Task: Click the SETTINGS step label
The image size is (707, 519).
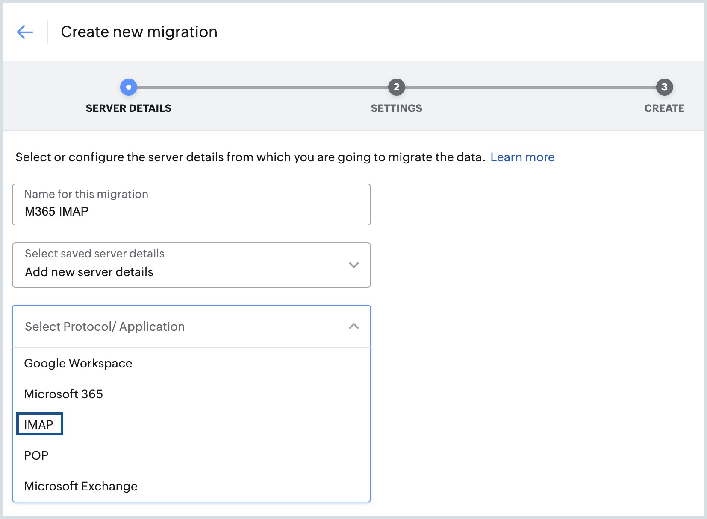Action: 396,108
